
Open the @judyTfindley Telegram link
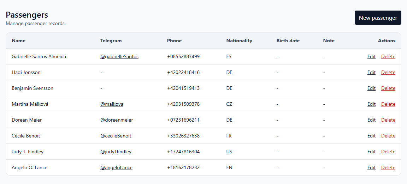pos(116,152)
